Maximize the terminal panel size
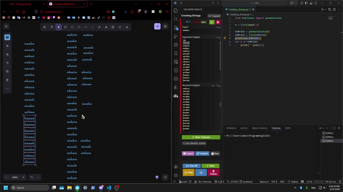This screenshot has height=192, width=343. point(334,128)
